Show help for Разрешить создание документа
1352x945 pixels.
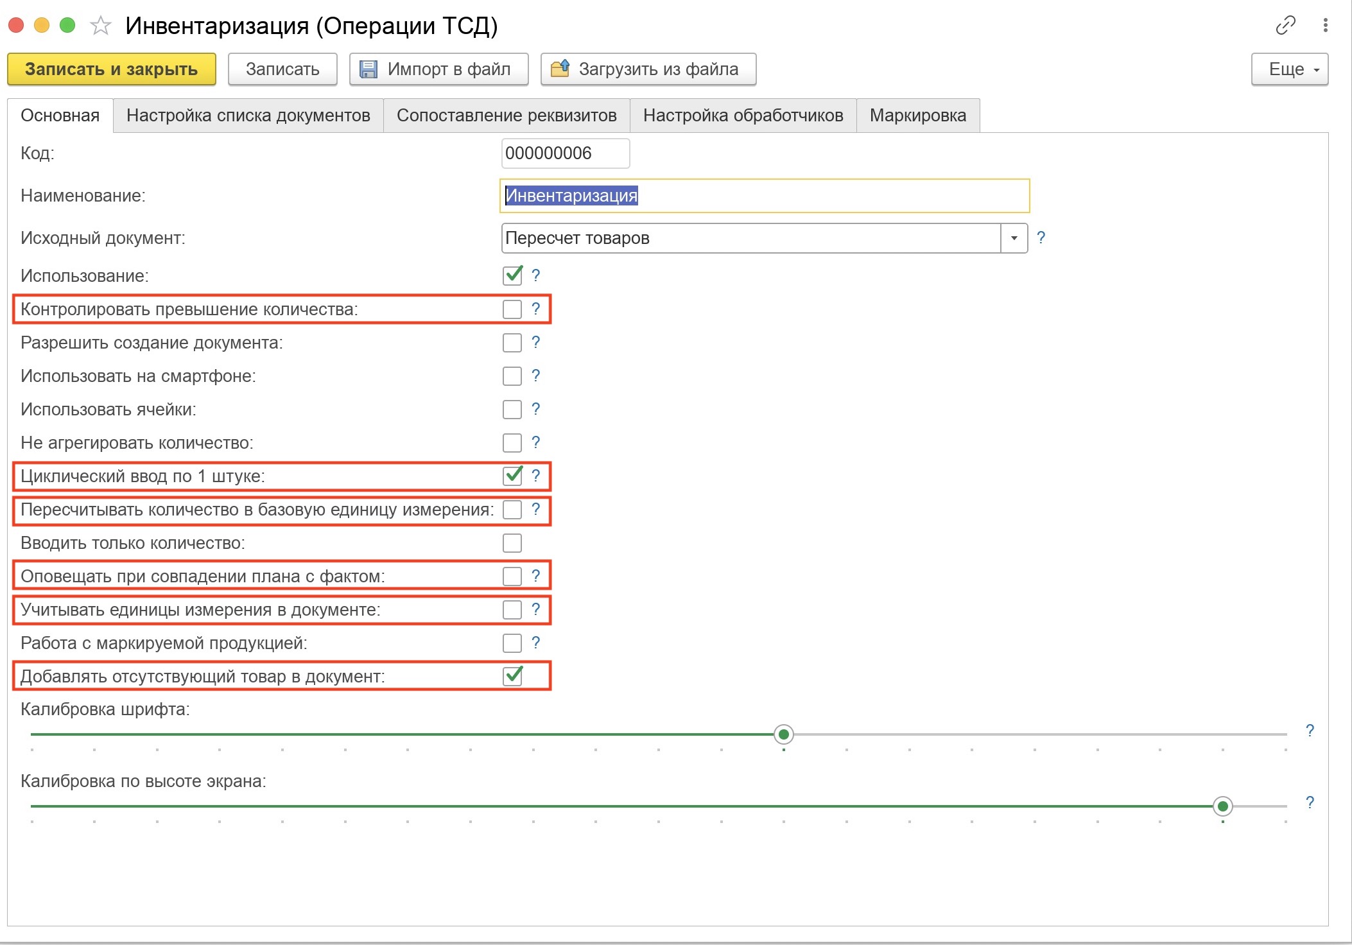pyautogui.click(x=535, y=342)
